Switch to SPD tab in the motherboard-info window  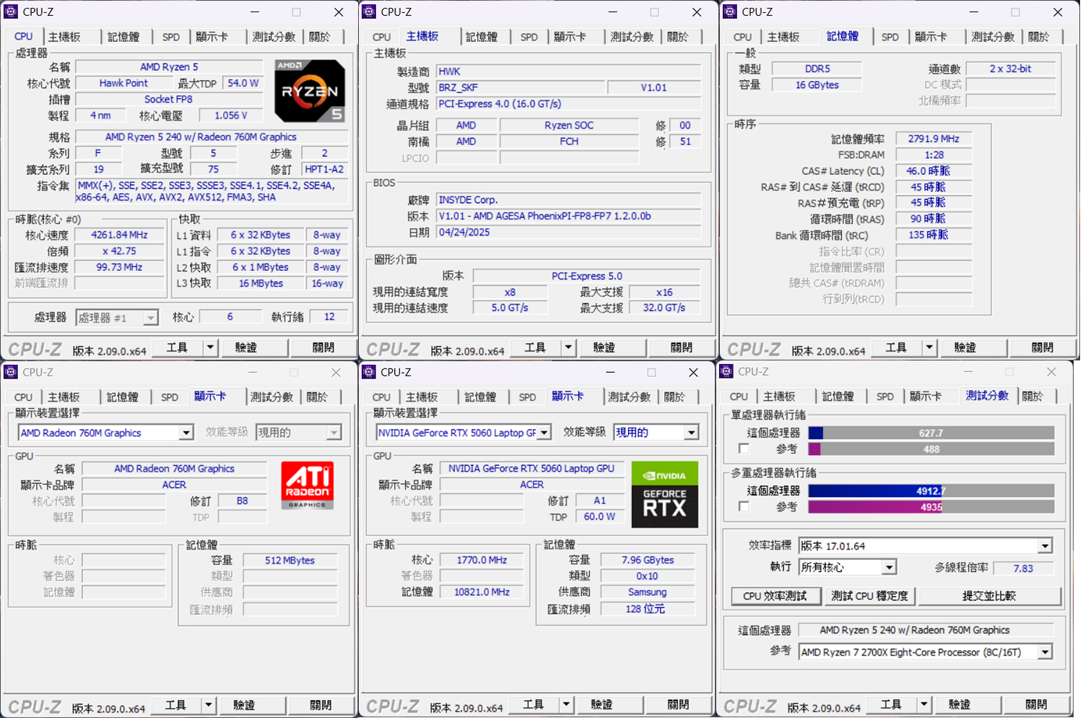click(x=529, y=37)
